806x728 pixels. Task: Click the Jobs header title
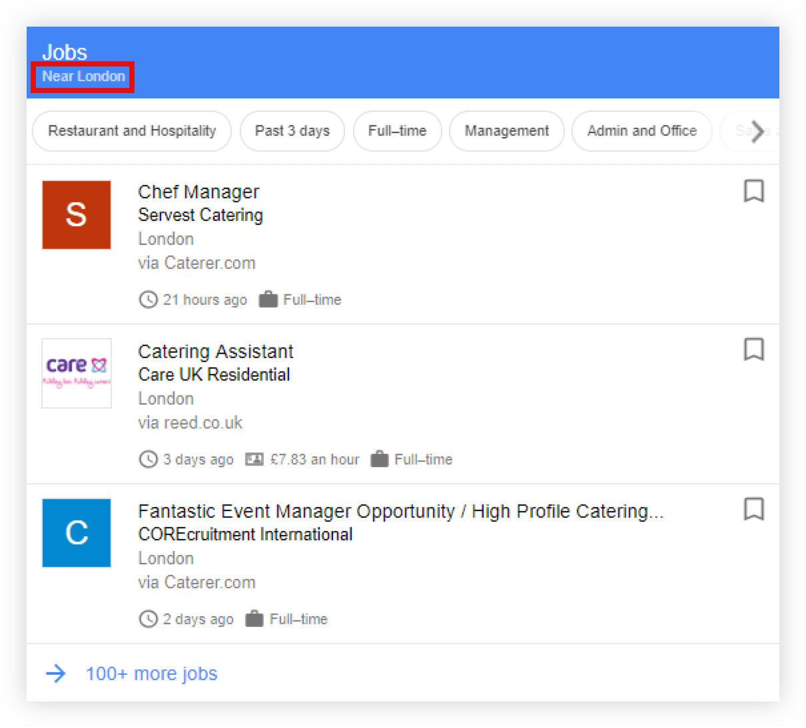65,52
